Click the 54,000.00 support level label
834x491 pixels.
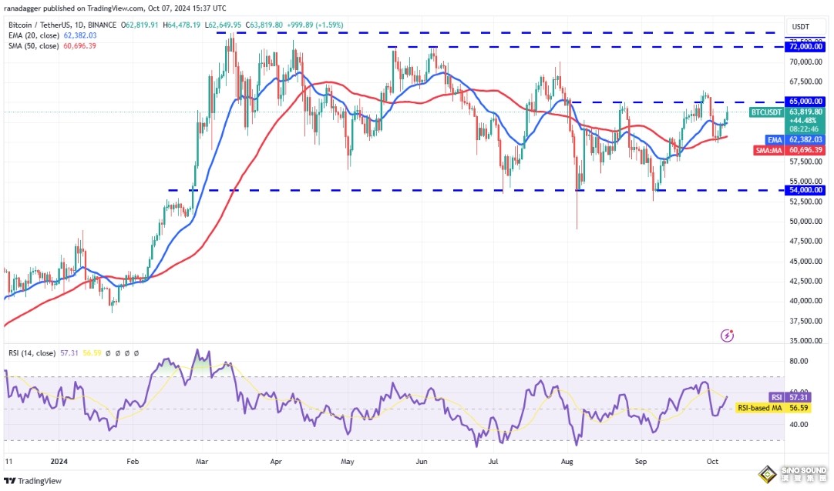pos(806,189)
